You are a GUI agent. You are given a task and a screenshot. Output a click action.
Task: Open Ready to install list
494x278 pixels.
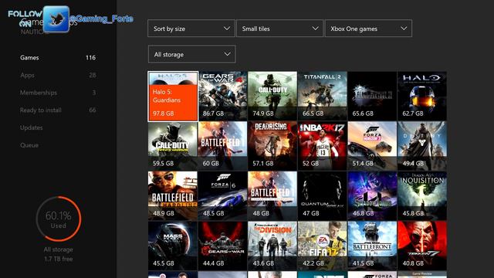point(41,110)
